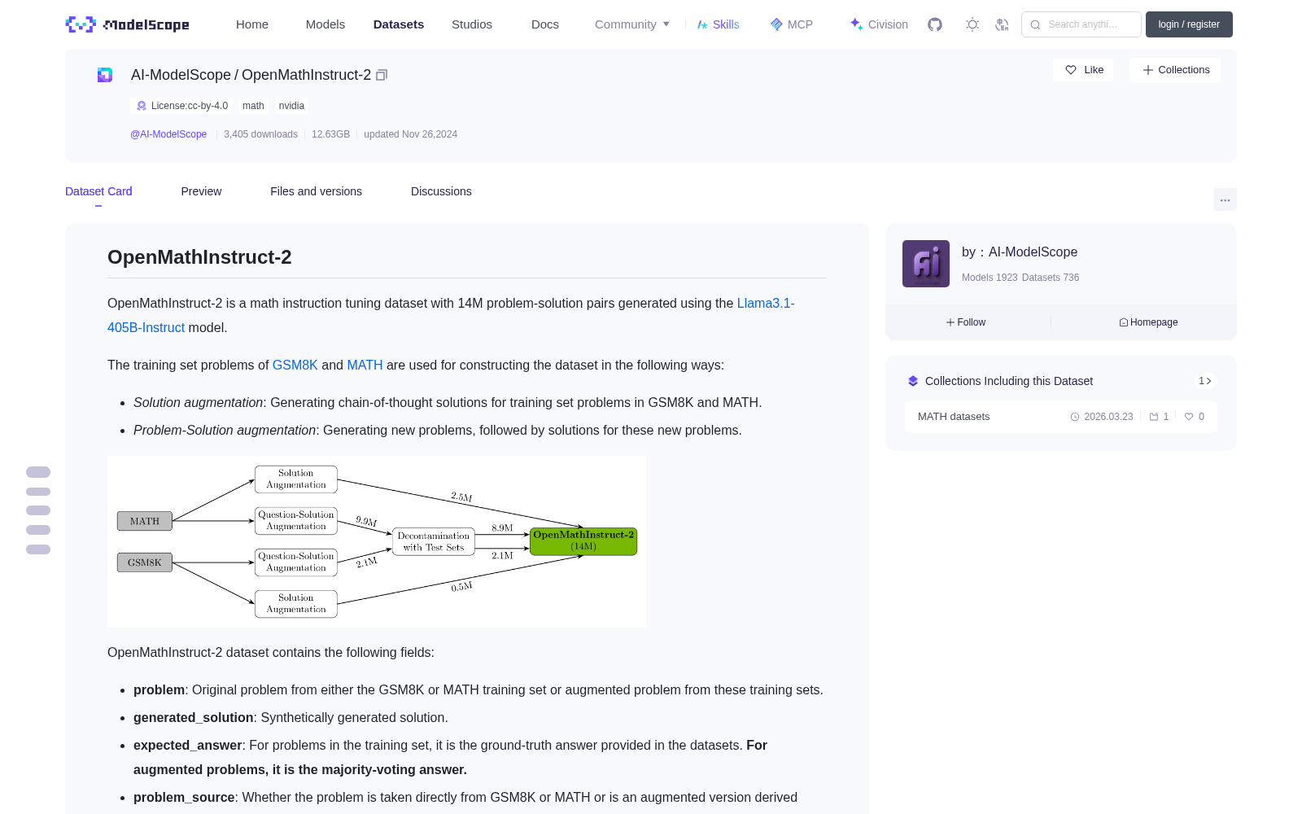Expand the Community dropdown menu
This screenshot has width=1302, height=814.
click(x=632, y=24)
